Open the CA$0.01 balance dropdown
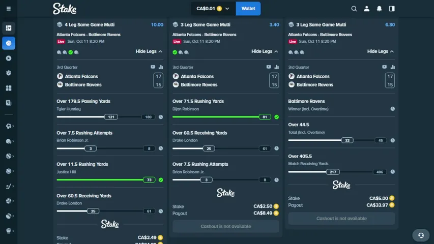The width and height of the screenshot is (434, 244). click(x=213, y=9)
